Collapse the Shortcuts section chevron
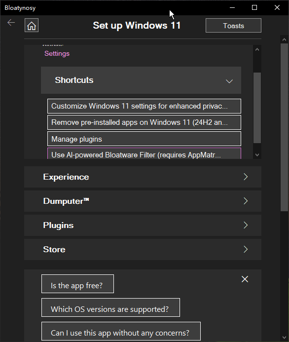 coord(229,81)
